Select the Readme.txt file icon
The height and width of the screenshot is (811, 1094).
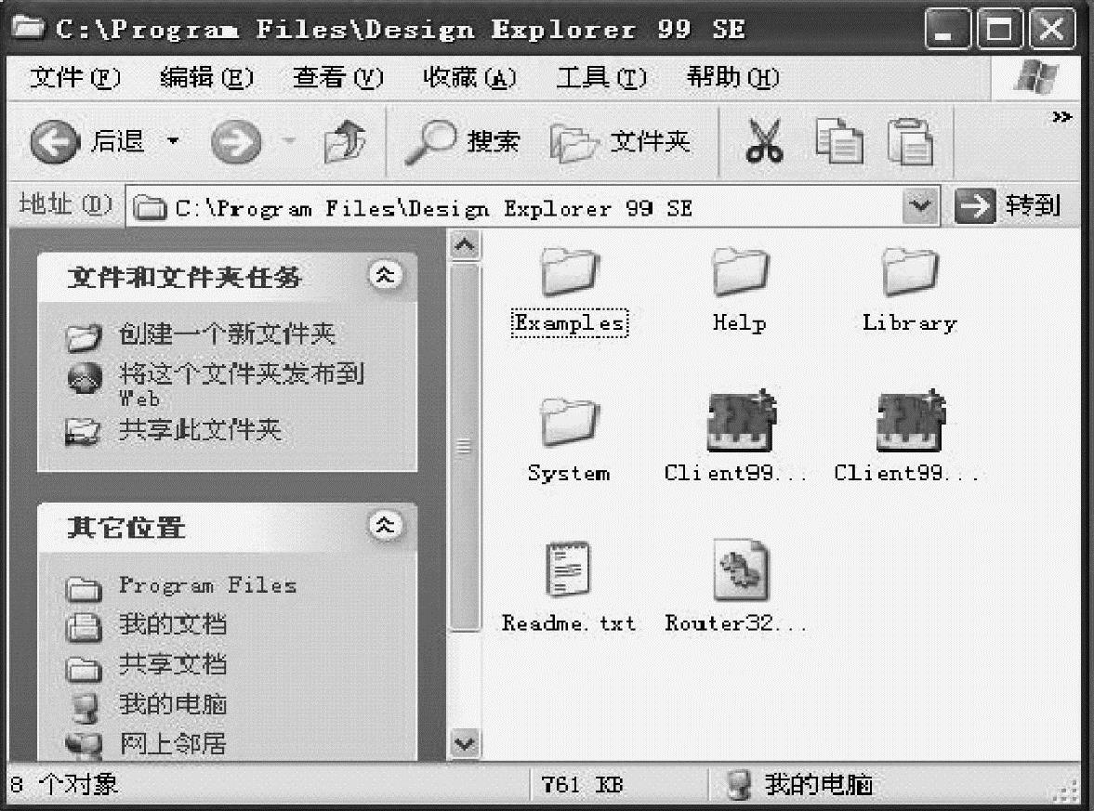tap(568, 569)
